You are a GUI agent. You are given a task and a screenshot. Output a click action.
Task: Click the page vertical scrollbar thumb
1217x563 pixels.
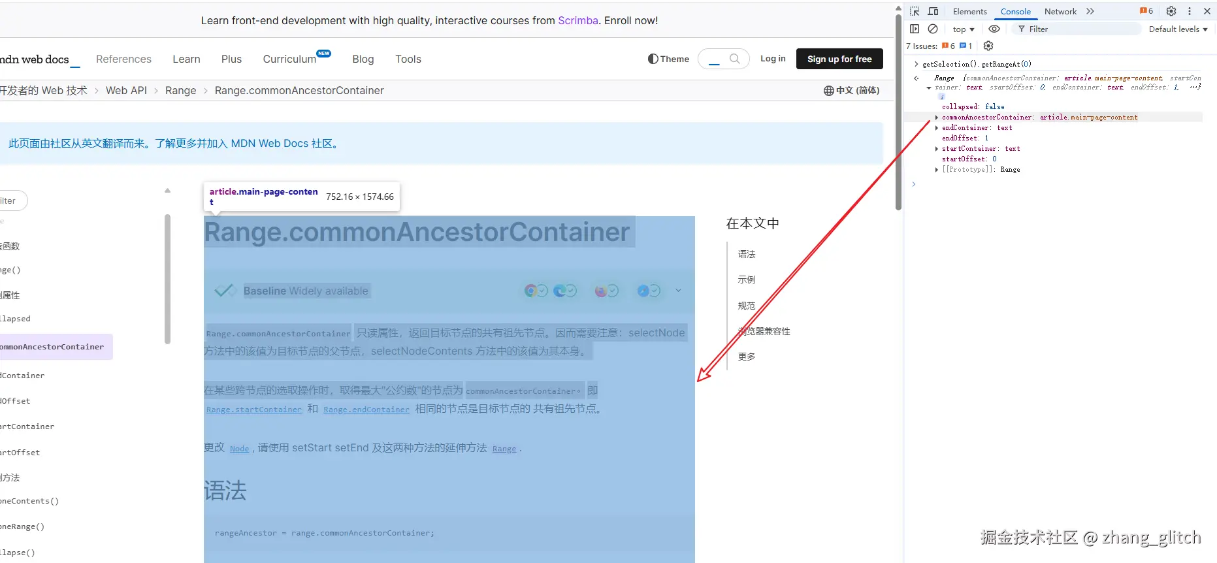click(x=899, y=111)
